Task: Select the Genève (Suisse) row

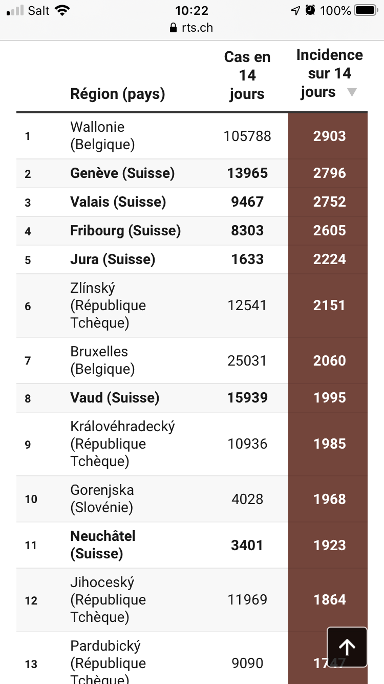Action: coord(122,173)
